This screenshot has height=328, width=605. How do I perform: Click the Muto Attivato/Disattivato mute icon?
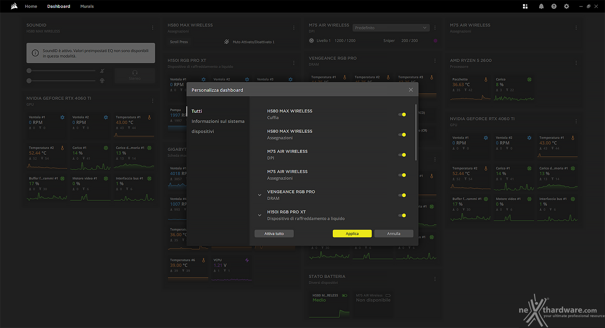pos(226,42)
